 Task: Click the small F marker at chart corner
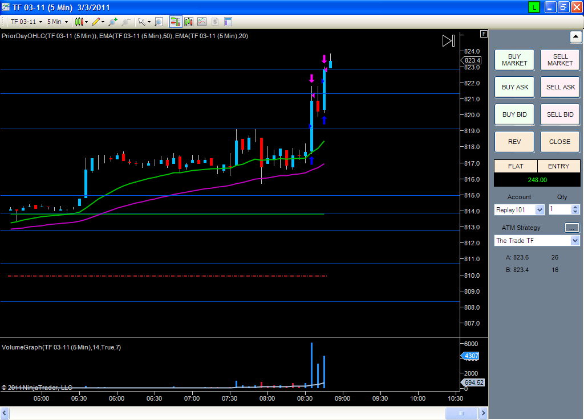tap(484, 34)
